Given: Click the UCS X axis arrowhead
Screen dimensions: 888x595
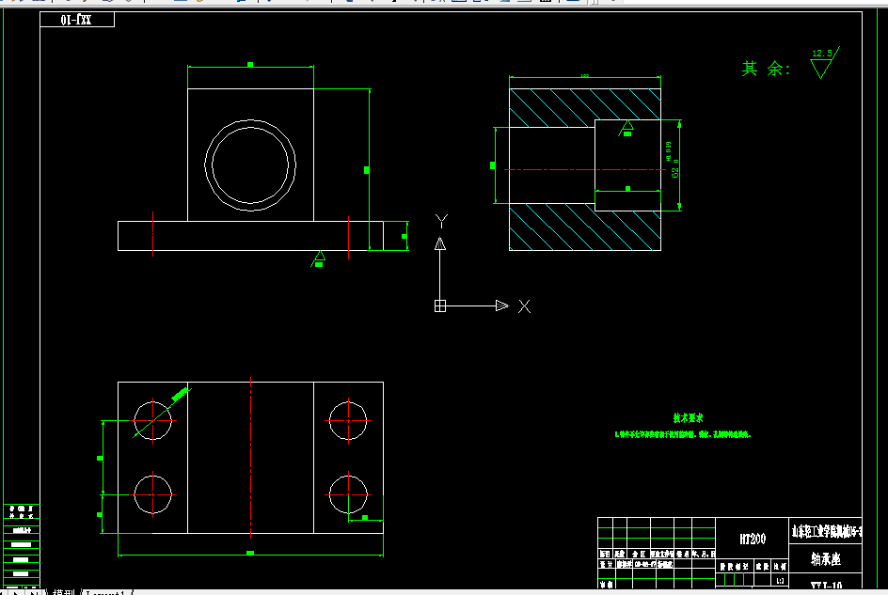Looking at the screenshot, I should click(502, 305).
